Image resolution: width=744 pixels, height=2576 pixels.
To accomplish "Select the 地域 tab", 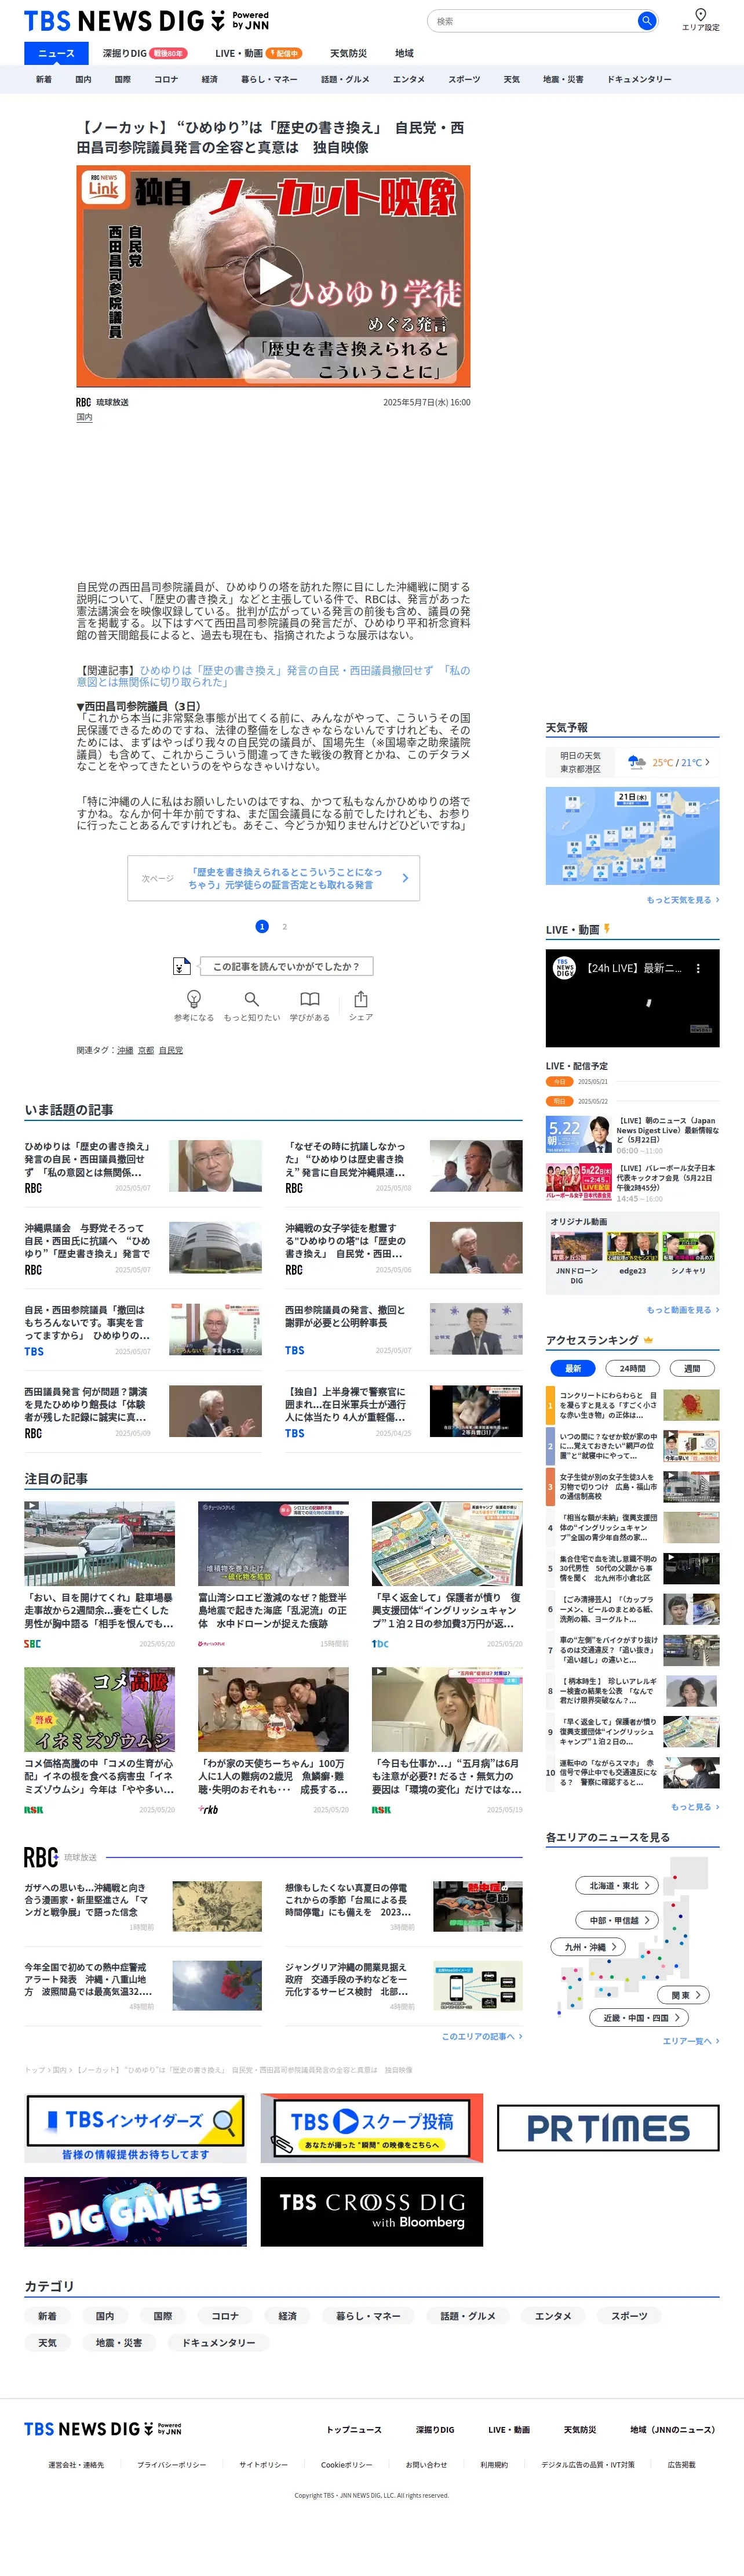I will pyautogui.click(x=403, y=53).
